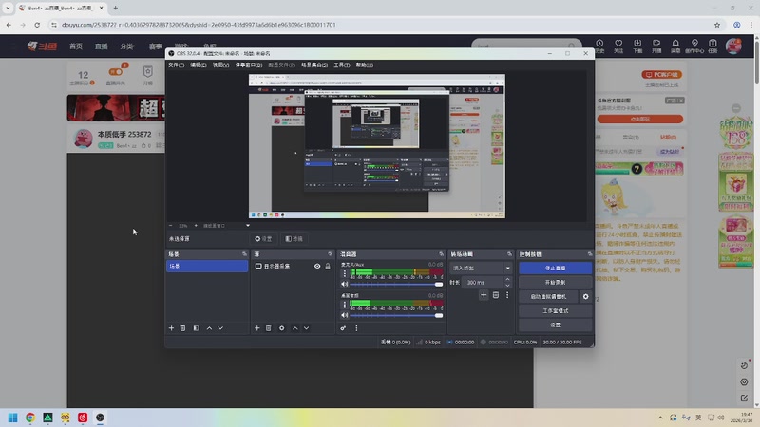Toggle Studio Mode in OBS controls
Viewport: 760px width, 427px height.
pyautogui.click(x=555, y=311)
